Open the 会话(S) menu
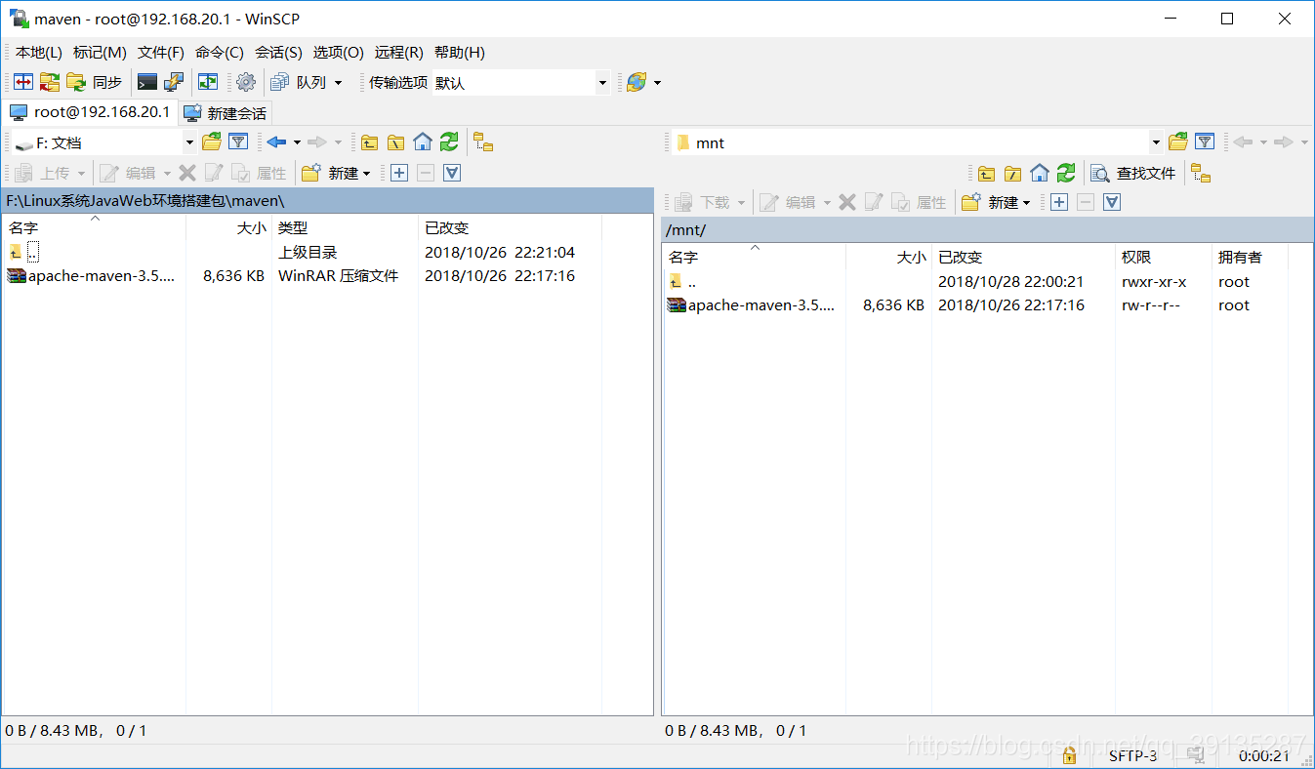The width and height of the screenshot is (1315, 769). [278, 53]
